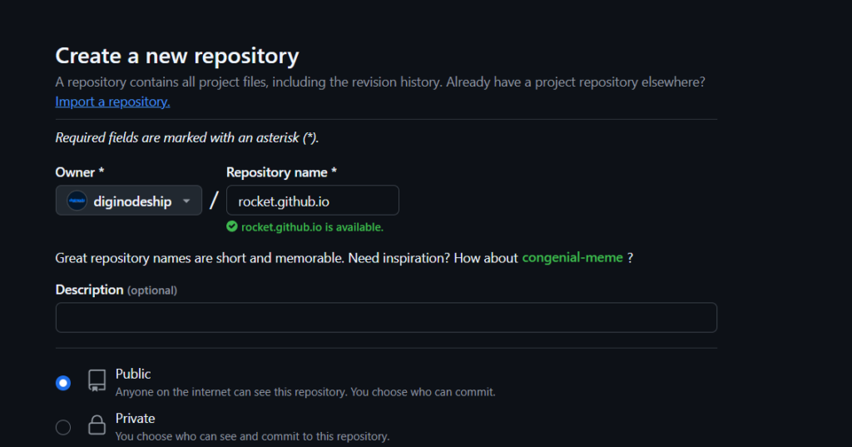Click the rocket.github.io is available message
This screenshot has height=447, width=852.
tap(312, 226)
